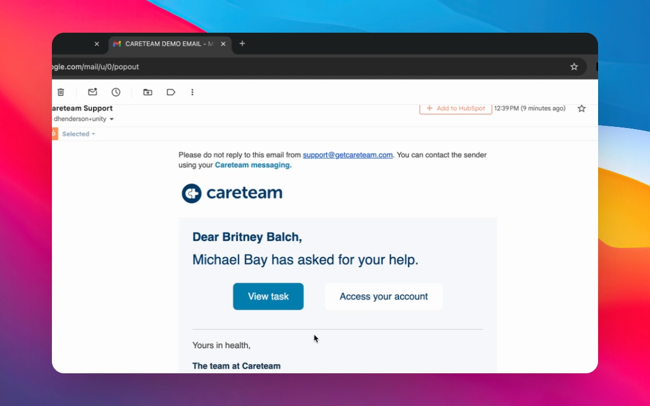Click Access your account button
This screenshot has width=650, height=406.
384,296
